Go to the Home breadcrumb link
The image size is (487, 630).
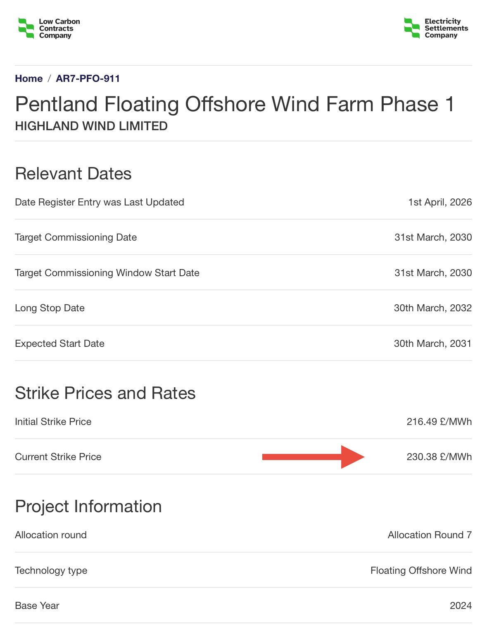coord(29,79)
